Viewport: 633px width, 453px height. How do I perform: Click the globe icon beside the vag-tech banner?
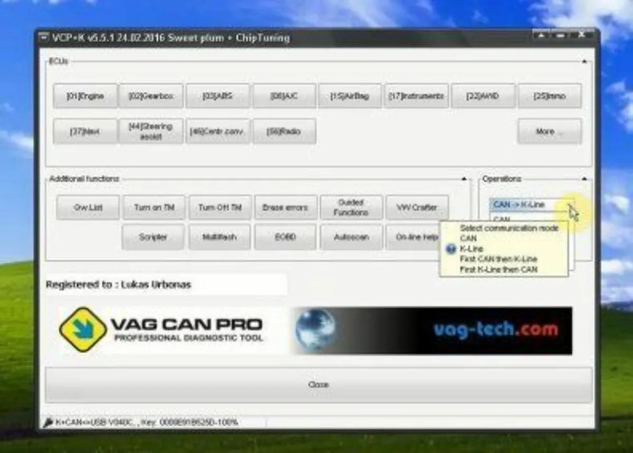[x=315, y=328]
